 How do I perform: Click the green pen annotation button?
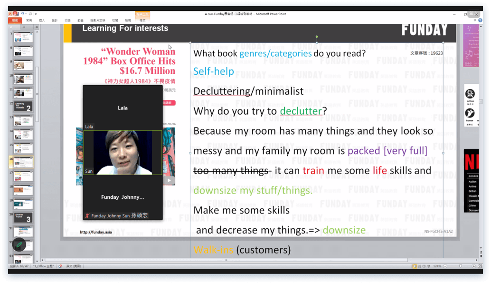point(19,245)
